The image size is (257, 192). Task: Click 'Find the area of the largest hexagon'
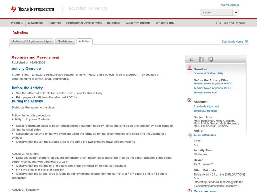40,170
